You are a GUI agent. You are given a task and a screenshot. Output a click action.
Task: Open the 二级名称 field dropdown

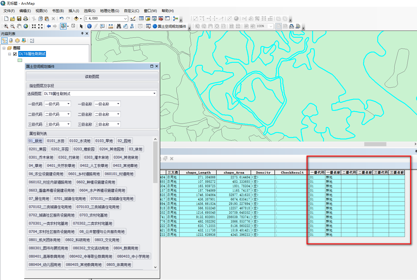pos(118,114)
